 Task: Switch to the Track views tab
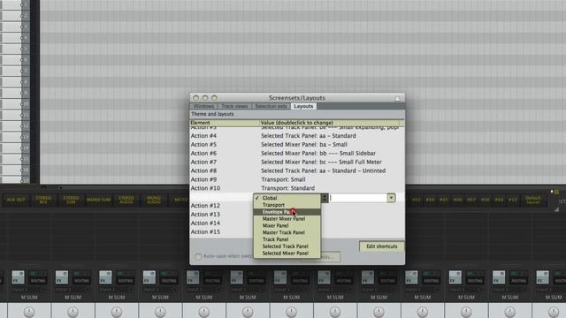[x=234, y=106]
